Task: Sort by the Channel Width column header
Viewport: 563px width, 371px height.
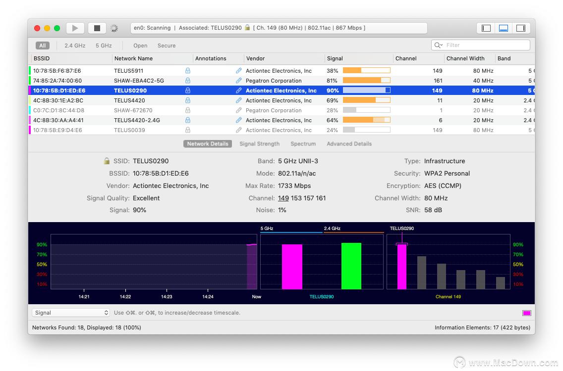Action: coord(470,58)
